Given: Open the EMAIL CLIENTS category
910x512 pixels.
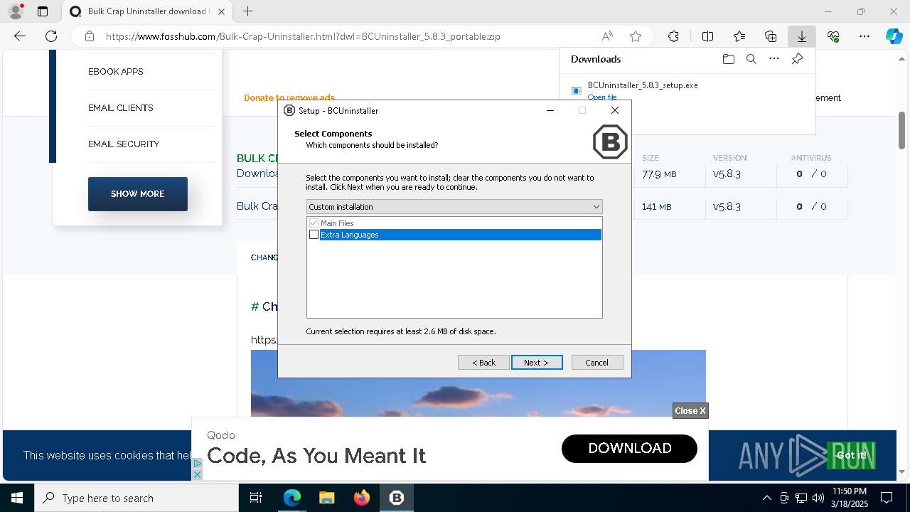Looking at the screenshot, I should point(121,108).
